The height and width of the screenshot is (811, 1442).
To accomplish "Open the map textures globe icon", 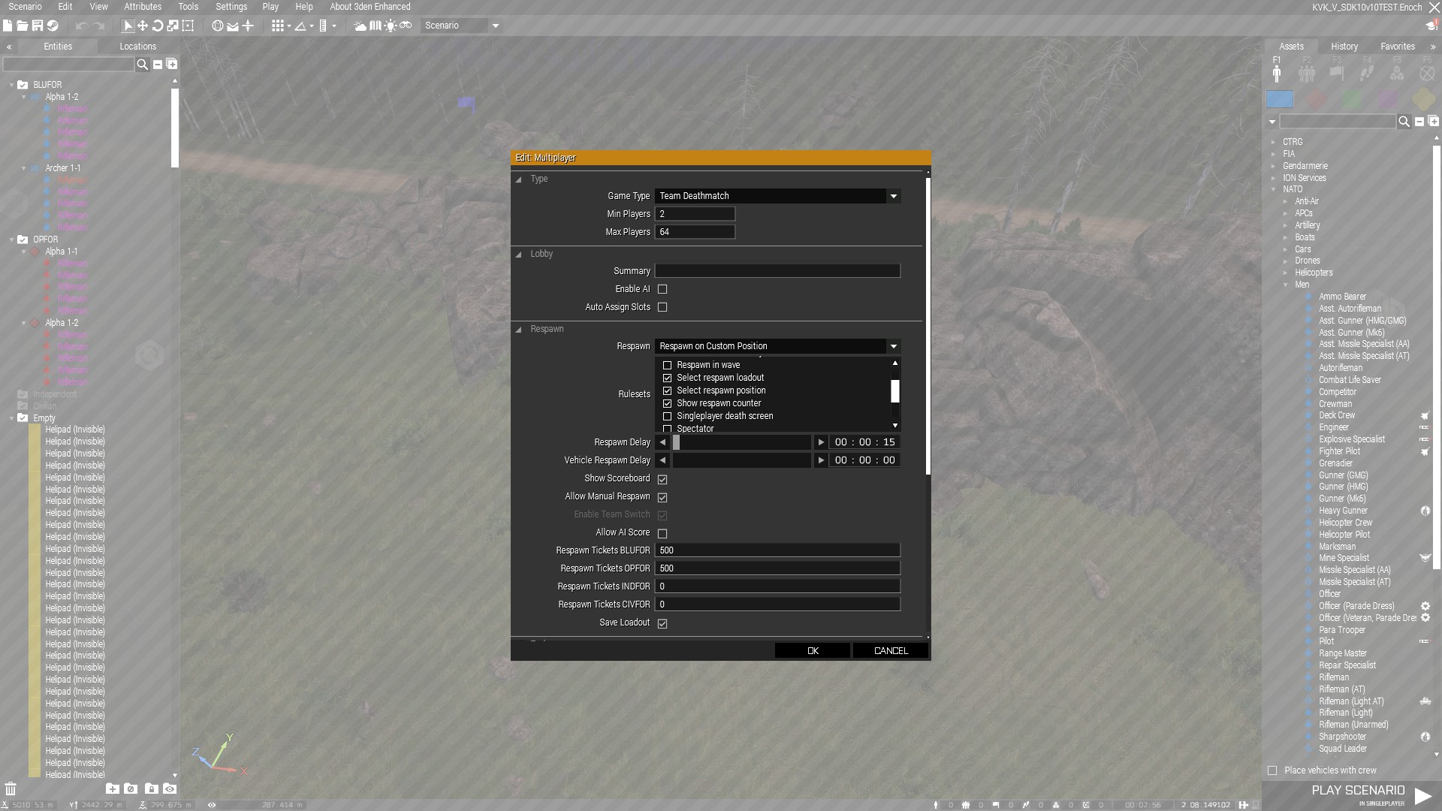I will pyautogui.click(x=218, y=26).
